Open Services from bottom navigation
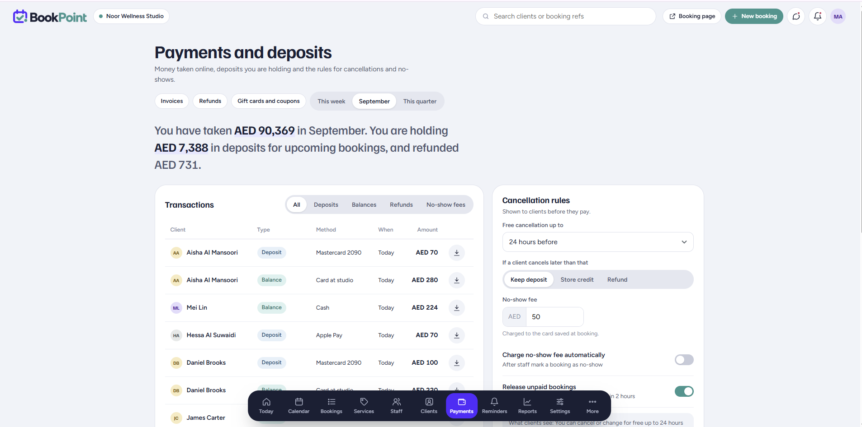 (x=364, y=406)
